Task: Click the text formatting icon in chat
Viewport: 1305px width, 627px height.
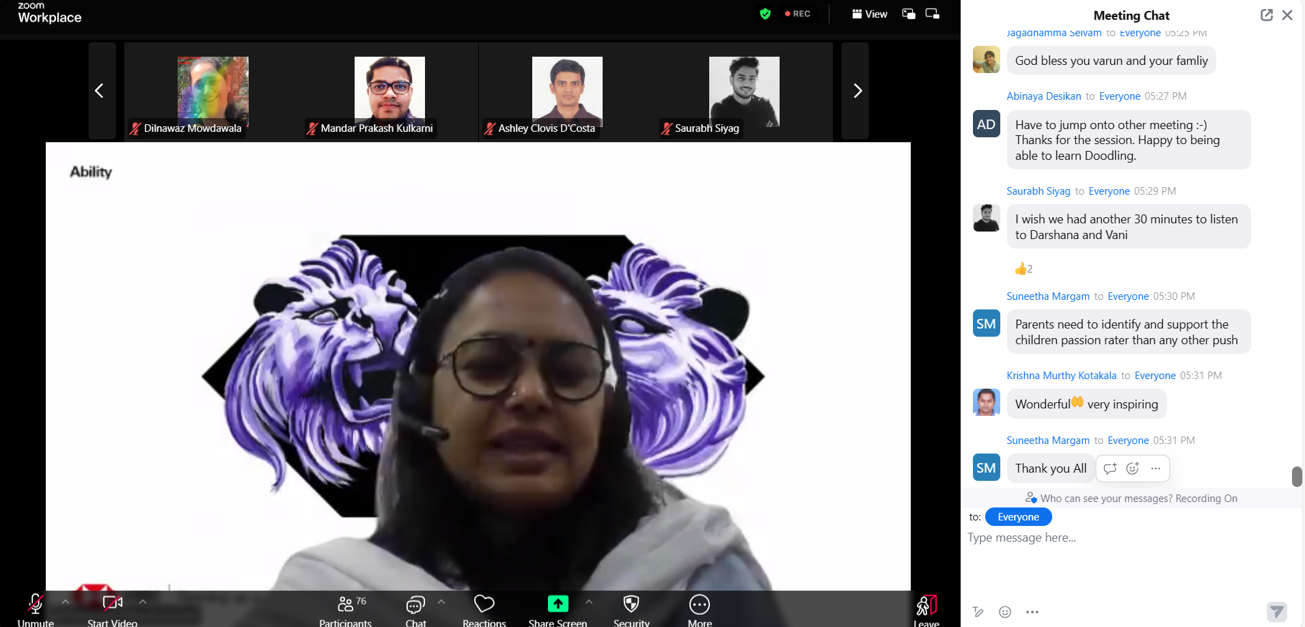Action: point(978,612)
